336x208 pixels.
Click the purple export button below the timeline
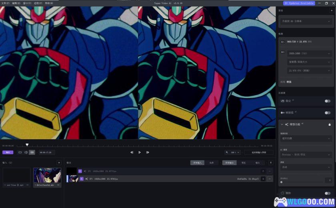point(8,152)
